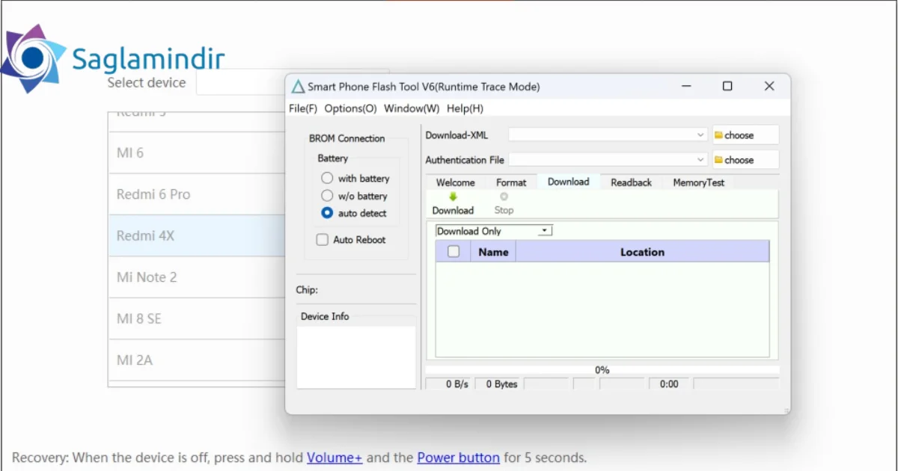Image resolution: width=898 pixels, height=471 pixels.
Task: Click the green Download arrow icon
Action: point(453,197)
